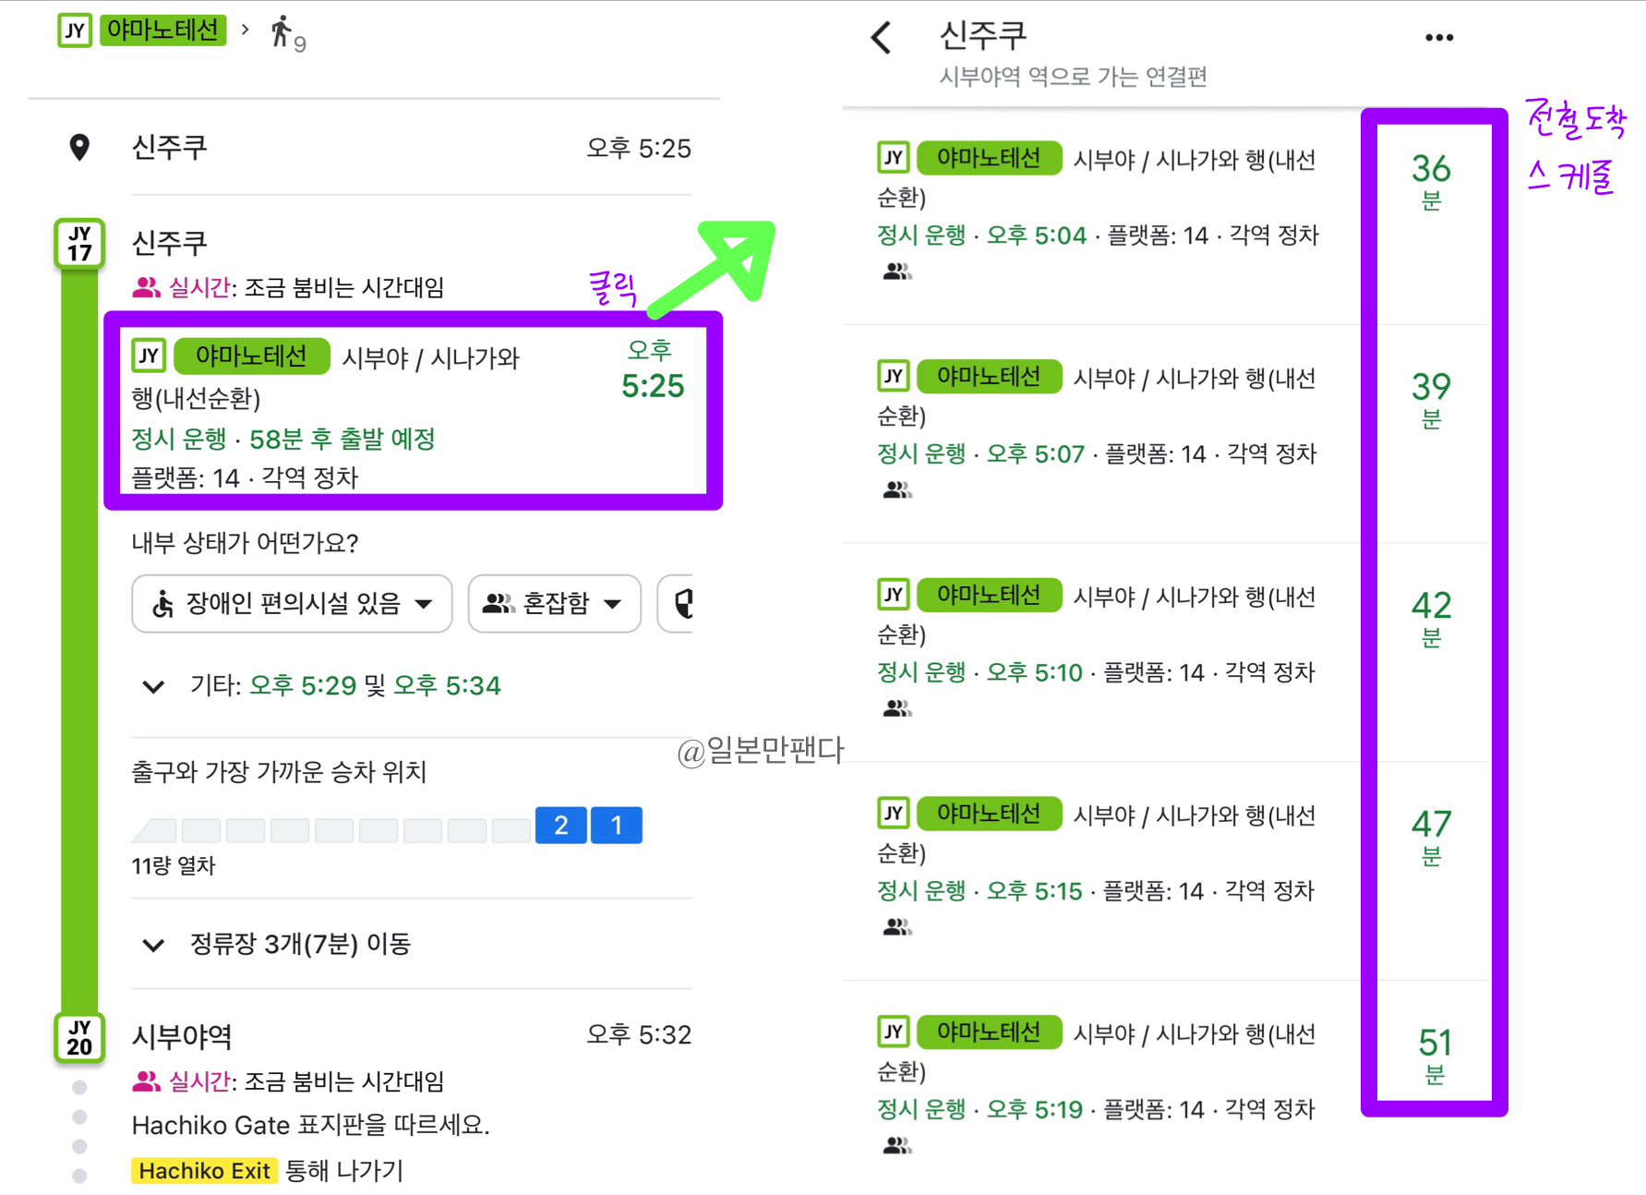The image size is (1646, 1195).
Task: Click train car position marker 2
Action: [x=560, y=825]
